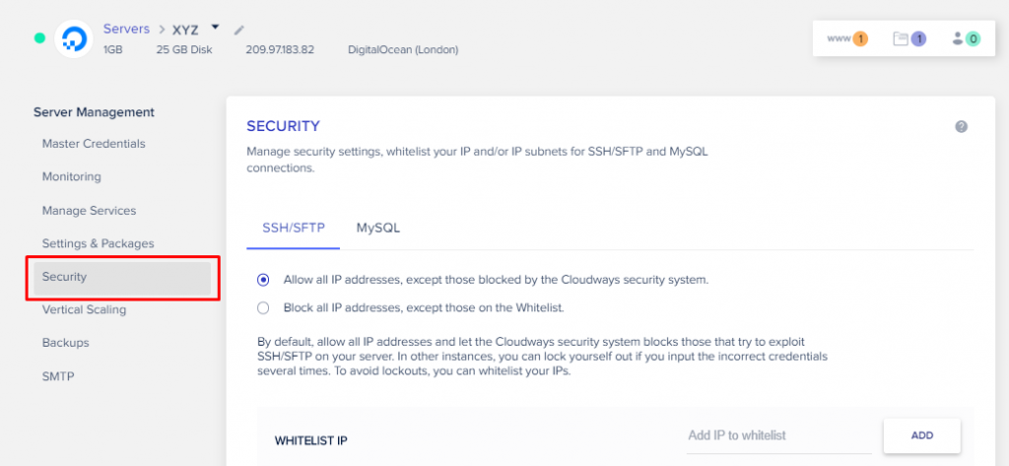Open the www applications count icon
Image resolution: width=1009 pixels, height=466 pixels.
pyautogui.click(x=847, y=39)
